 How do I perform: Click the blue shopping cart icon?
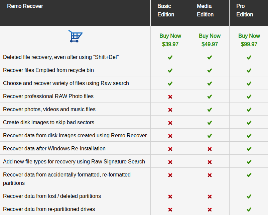[76, 36]
